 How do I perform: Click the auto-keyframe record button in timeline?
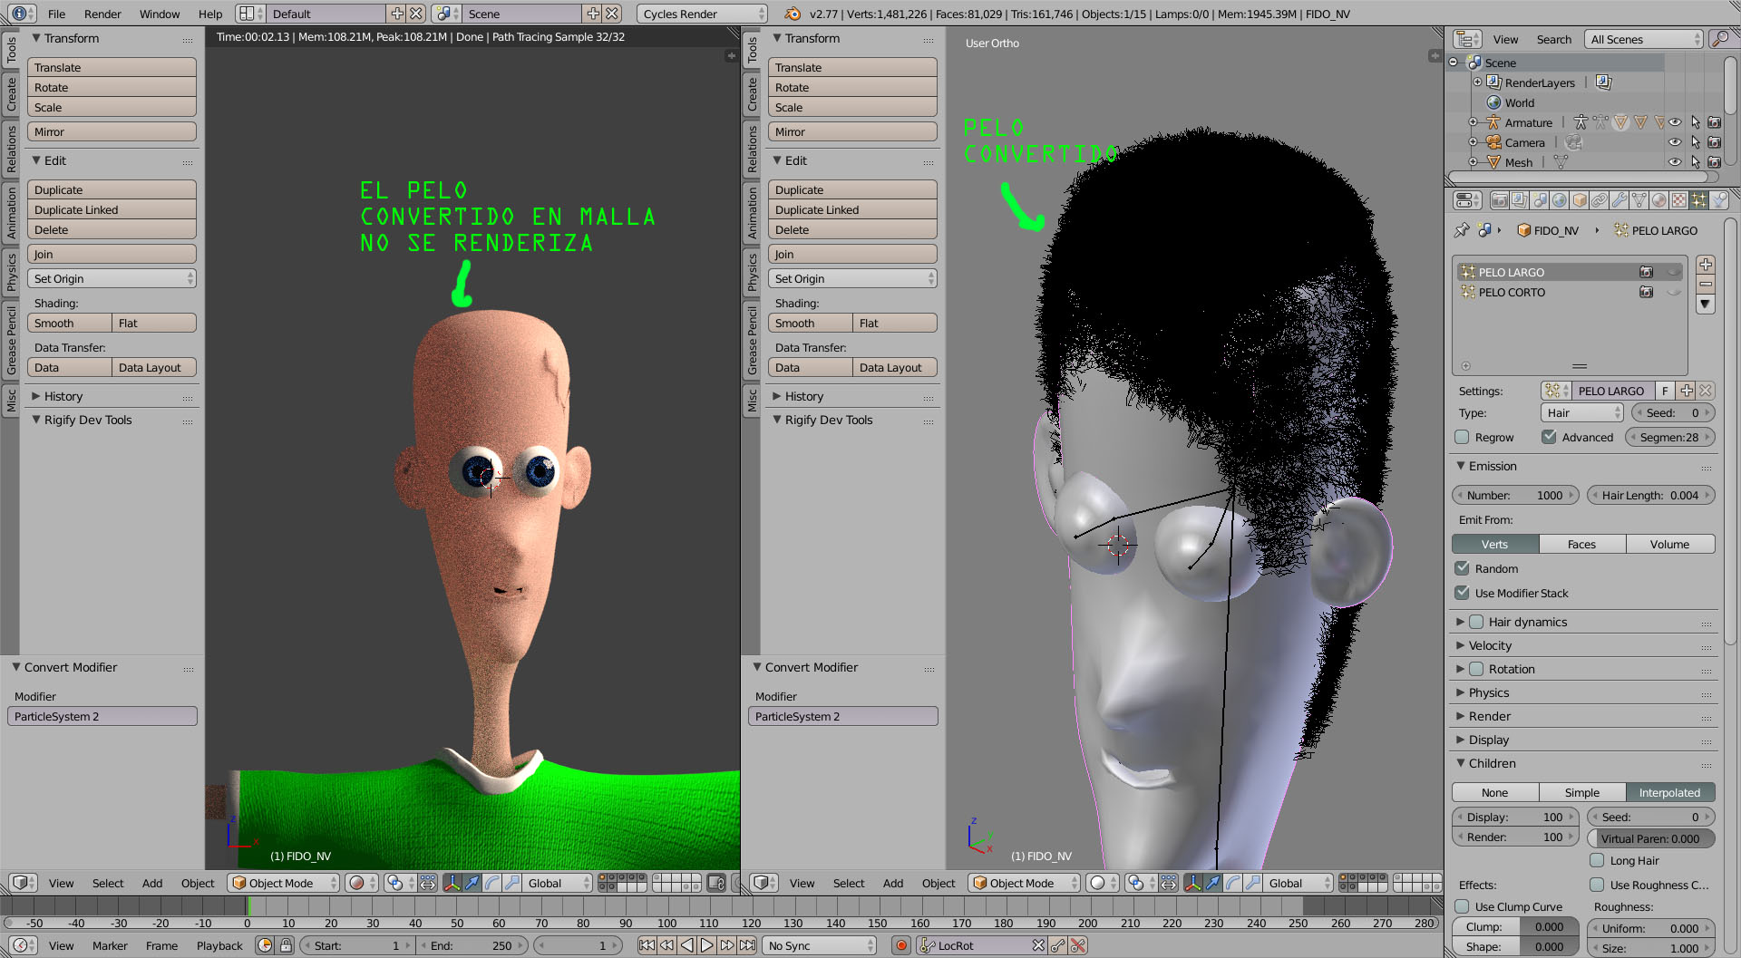(x=901, y=945)
